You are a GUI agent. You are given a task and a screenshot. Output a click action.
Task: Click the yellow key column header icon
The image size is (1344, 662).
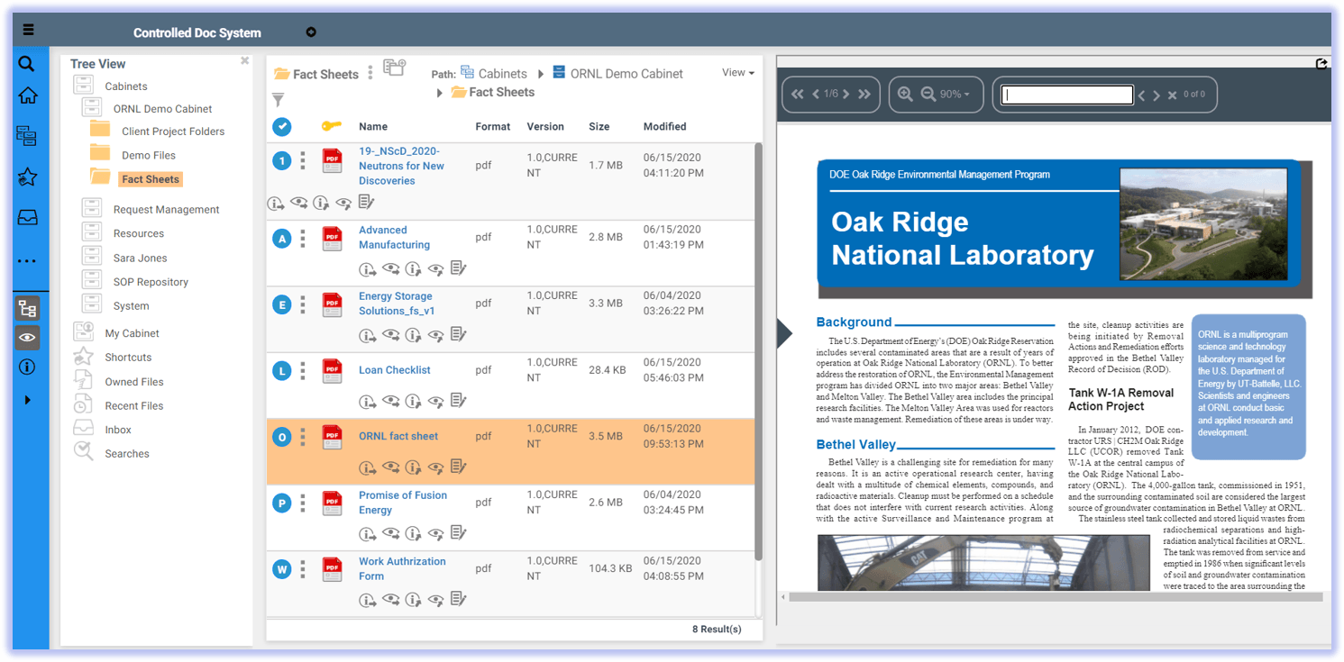point(331,127)
